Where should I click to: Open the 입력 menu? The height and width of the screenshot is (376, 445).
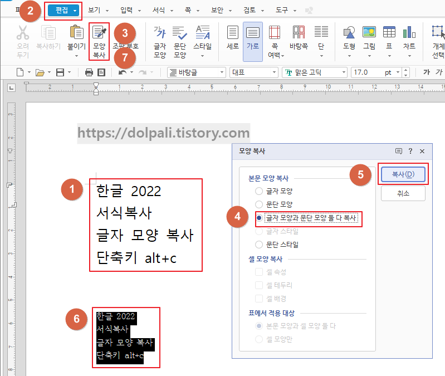[130, 11]
